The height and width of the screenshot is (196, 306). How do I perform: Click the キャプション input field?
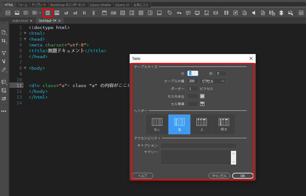199,146
